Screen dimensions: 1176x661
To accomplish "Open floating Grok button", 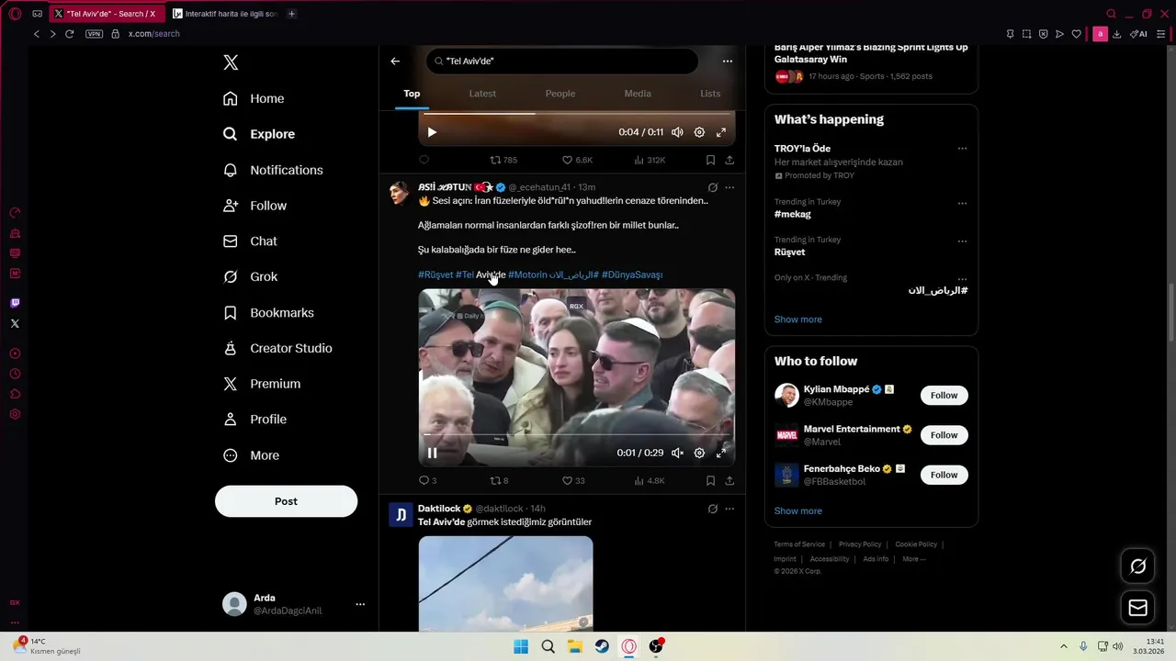I will (x=1137, y=566).
